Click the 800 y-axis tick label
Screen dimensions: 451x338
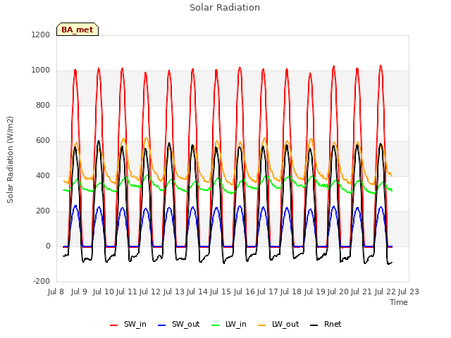pyautogui.click(x=43, y=105)
